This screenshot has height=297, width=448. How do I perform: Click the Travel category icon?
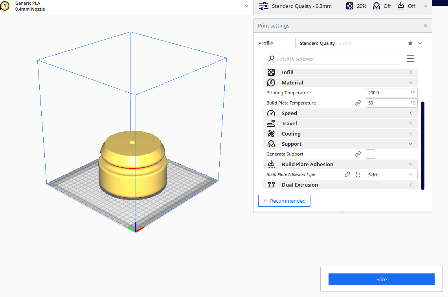[271, 124]
